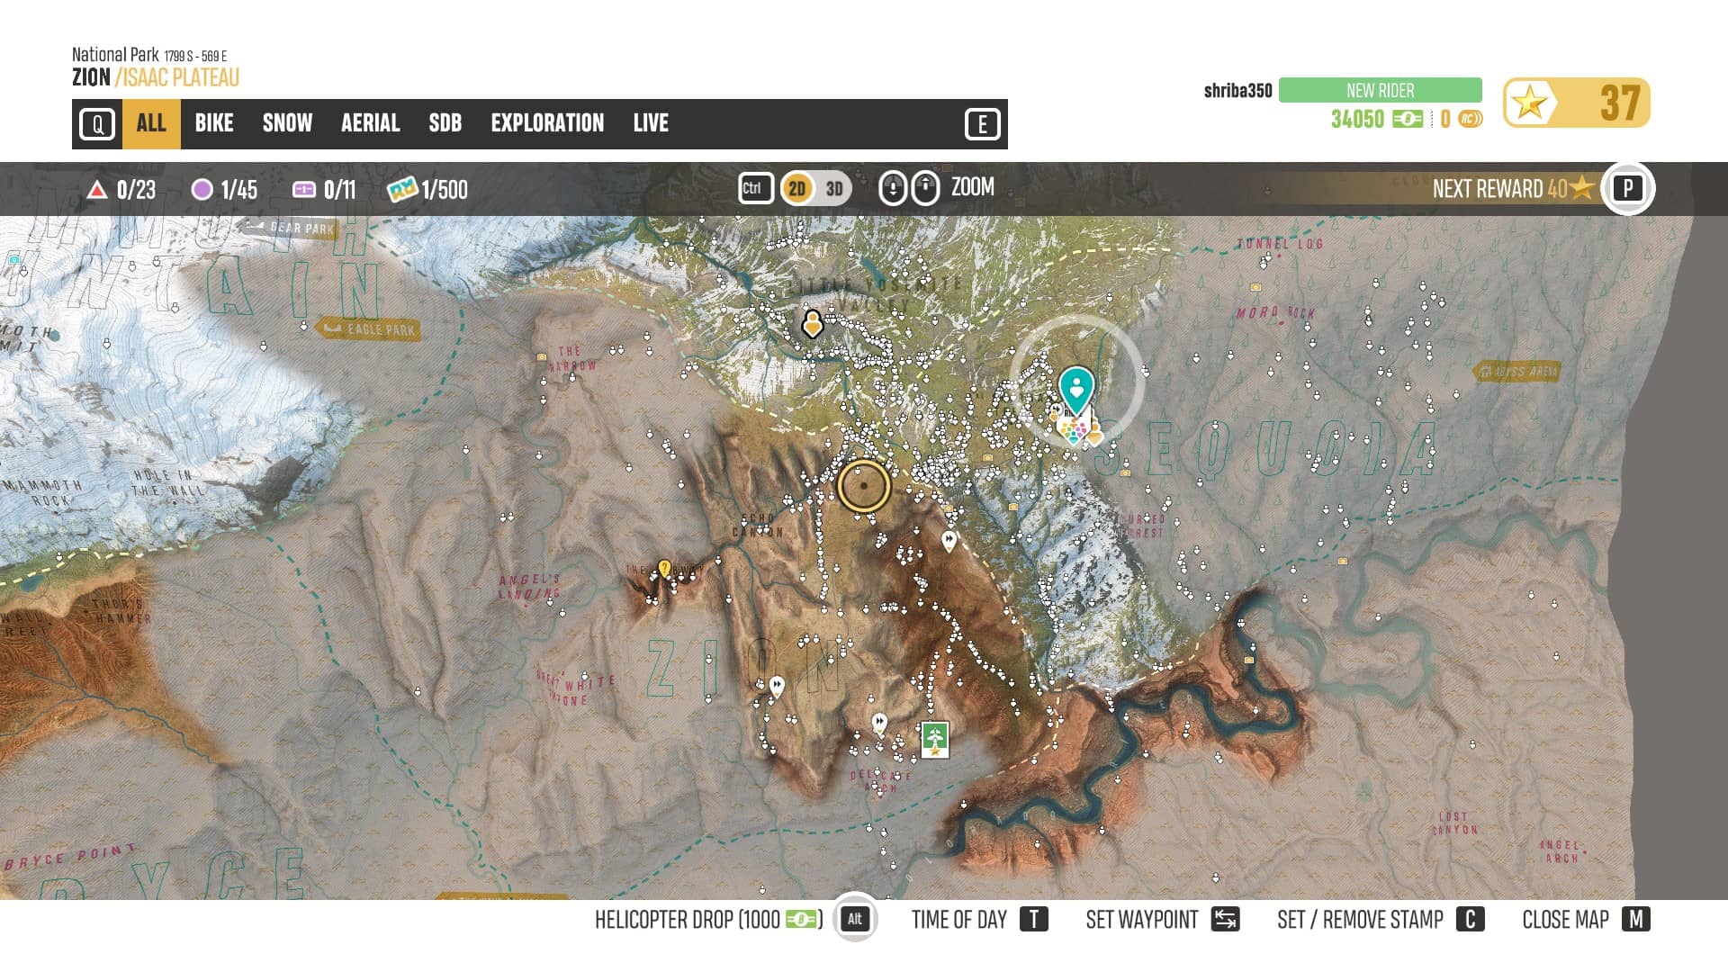
Task: Click the Ctrl key view toggle icon
Action: [x=755, y=188]
